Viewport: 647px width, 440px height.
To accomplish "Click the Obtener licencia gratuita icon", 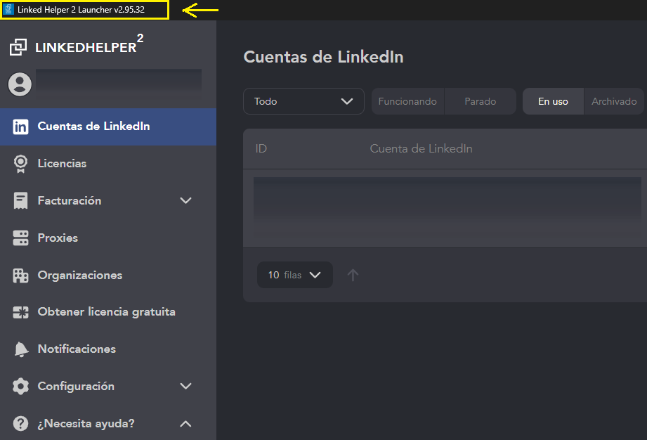I will coord(21,312).
